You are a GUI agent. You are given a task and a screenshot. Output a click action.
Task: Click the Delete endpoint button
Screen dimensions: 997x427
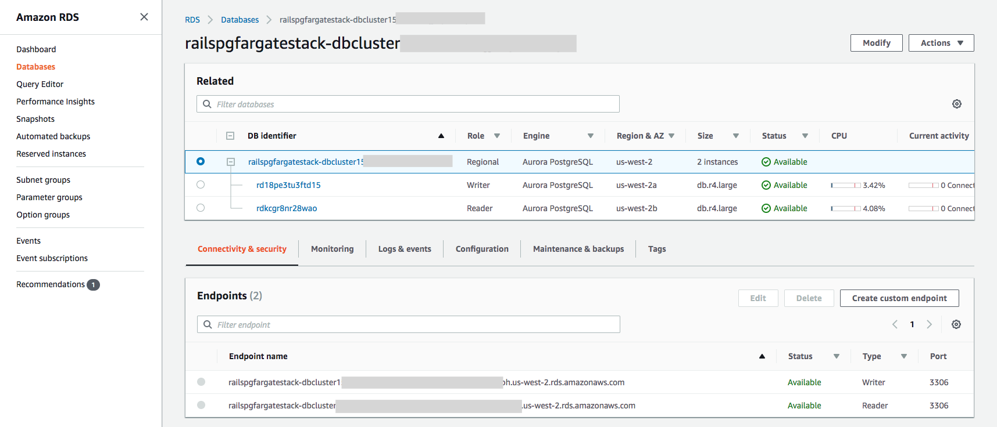809,298
